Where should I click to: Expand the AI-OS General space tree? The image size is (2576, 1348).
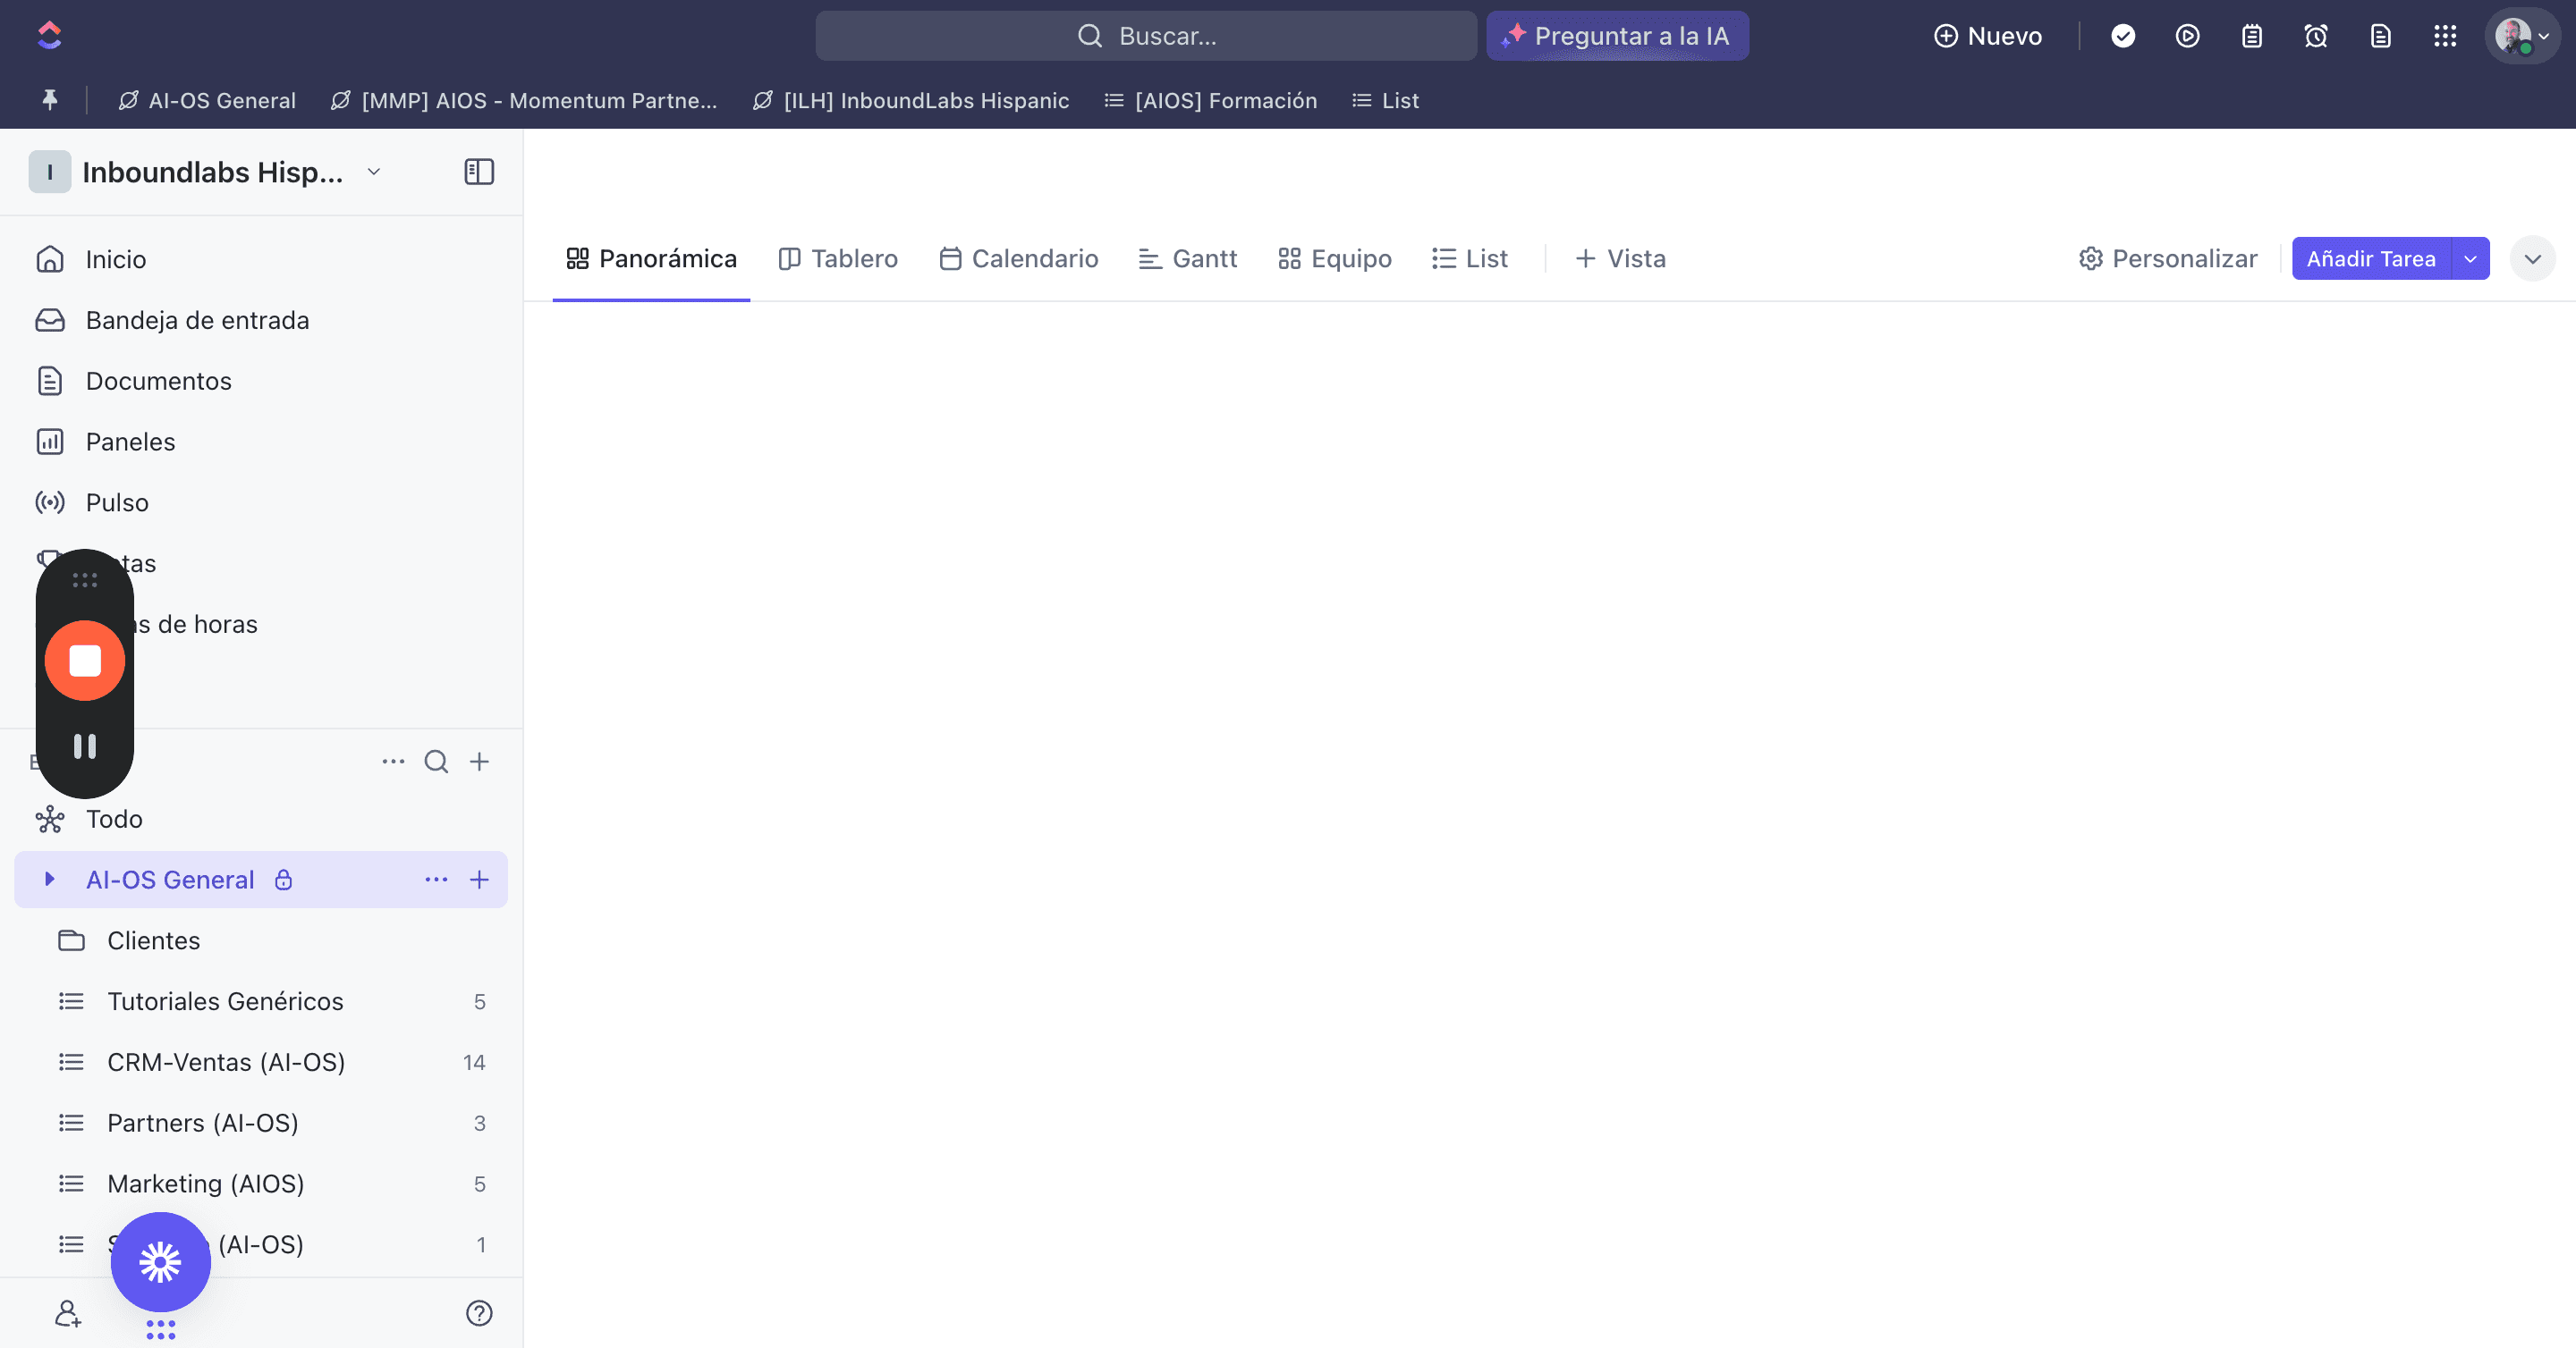pos(49,880)
